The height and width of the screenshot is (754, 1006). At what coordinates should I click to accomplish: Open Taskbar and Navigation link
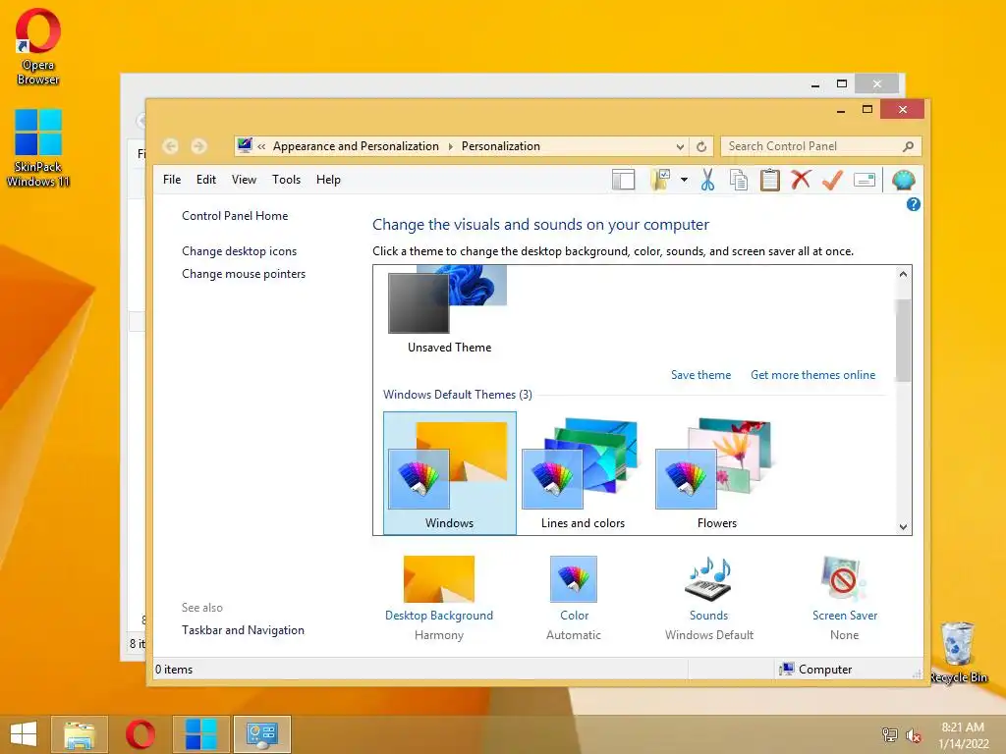pyautogui.click(x=244, y=630)
